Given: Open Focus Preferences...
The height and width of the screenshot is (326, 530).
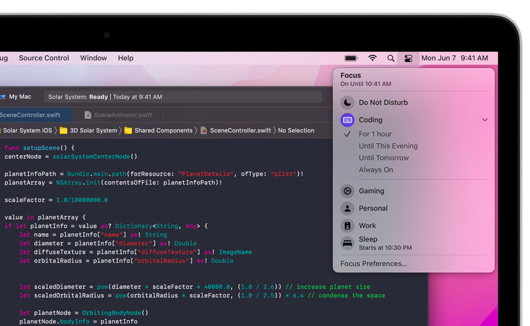Looking at the screenshot, I should 374,264.
